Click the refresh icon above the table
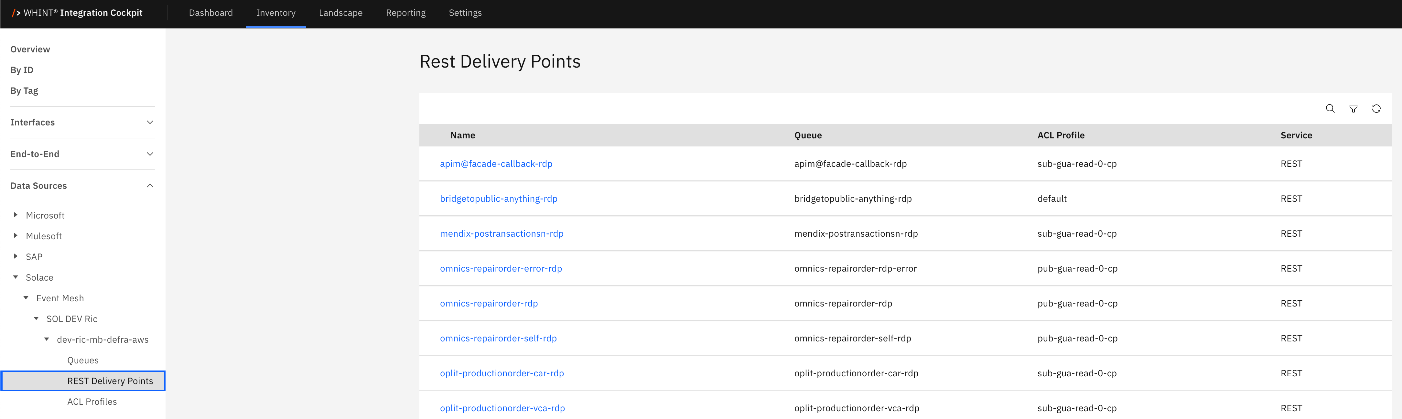 click(x=1376, y=109)
